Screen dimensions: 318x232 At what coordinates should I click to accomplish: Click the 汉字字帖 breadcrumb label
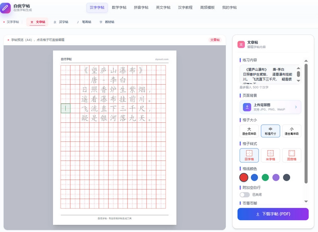(13, 22)
